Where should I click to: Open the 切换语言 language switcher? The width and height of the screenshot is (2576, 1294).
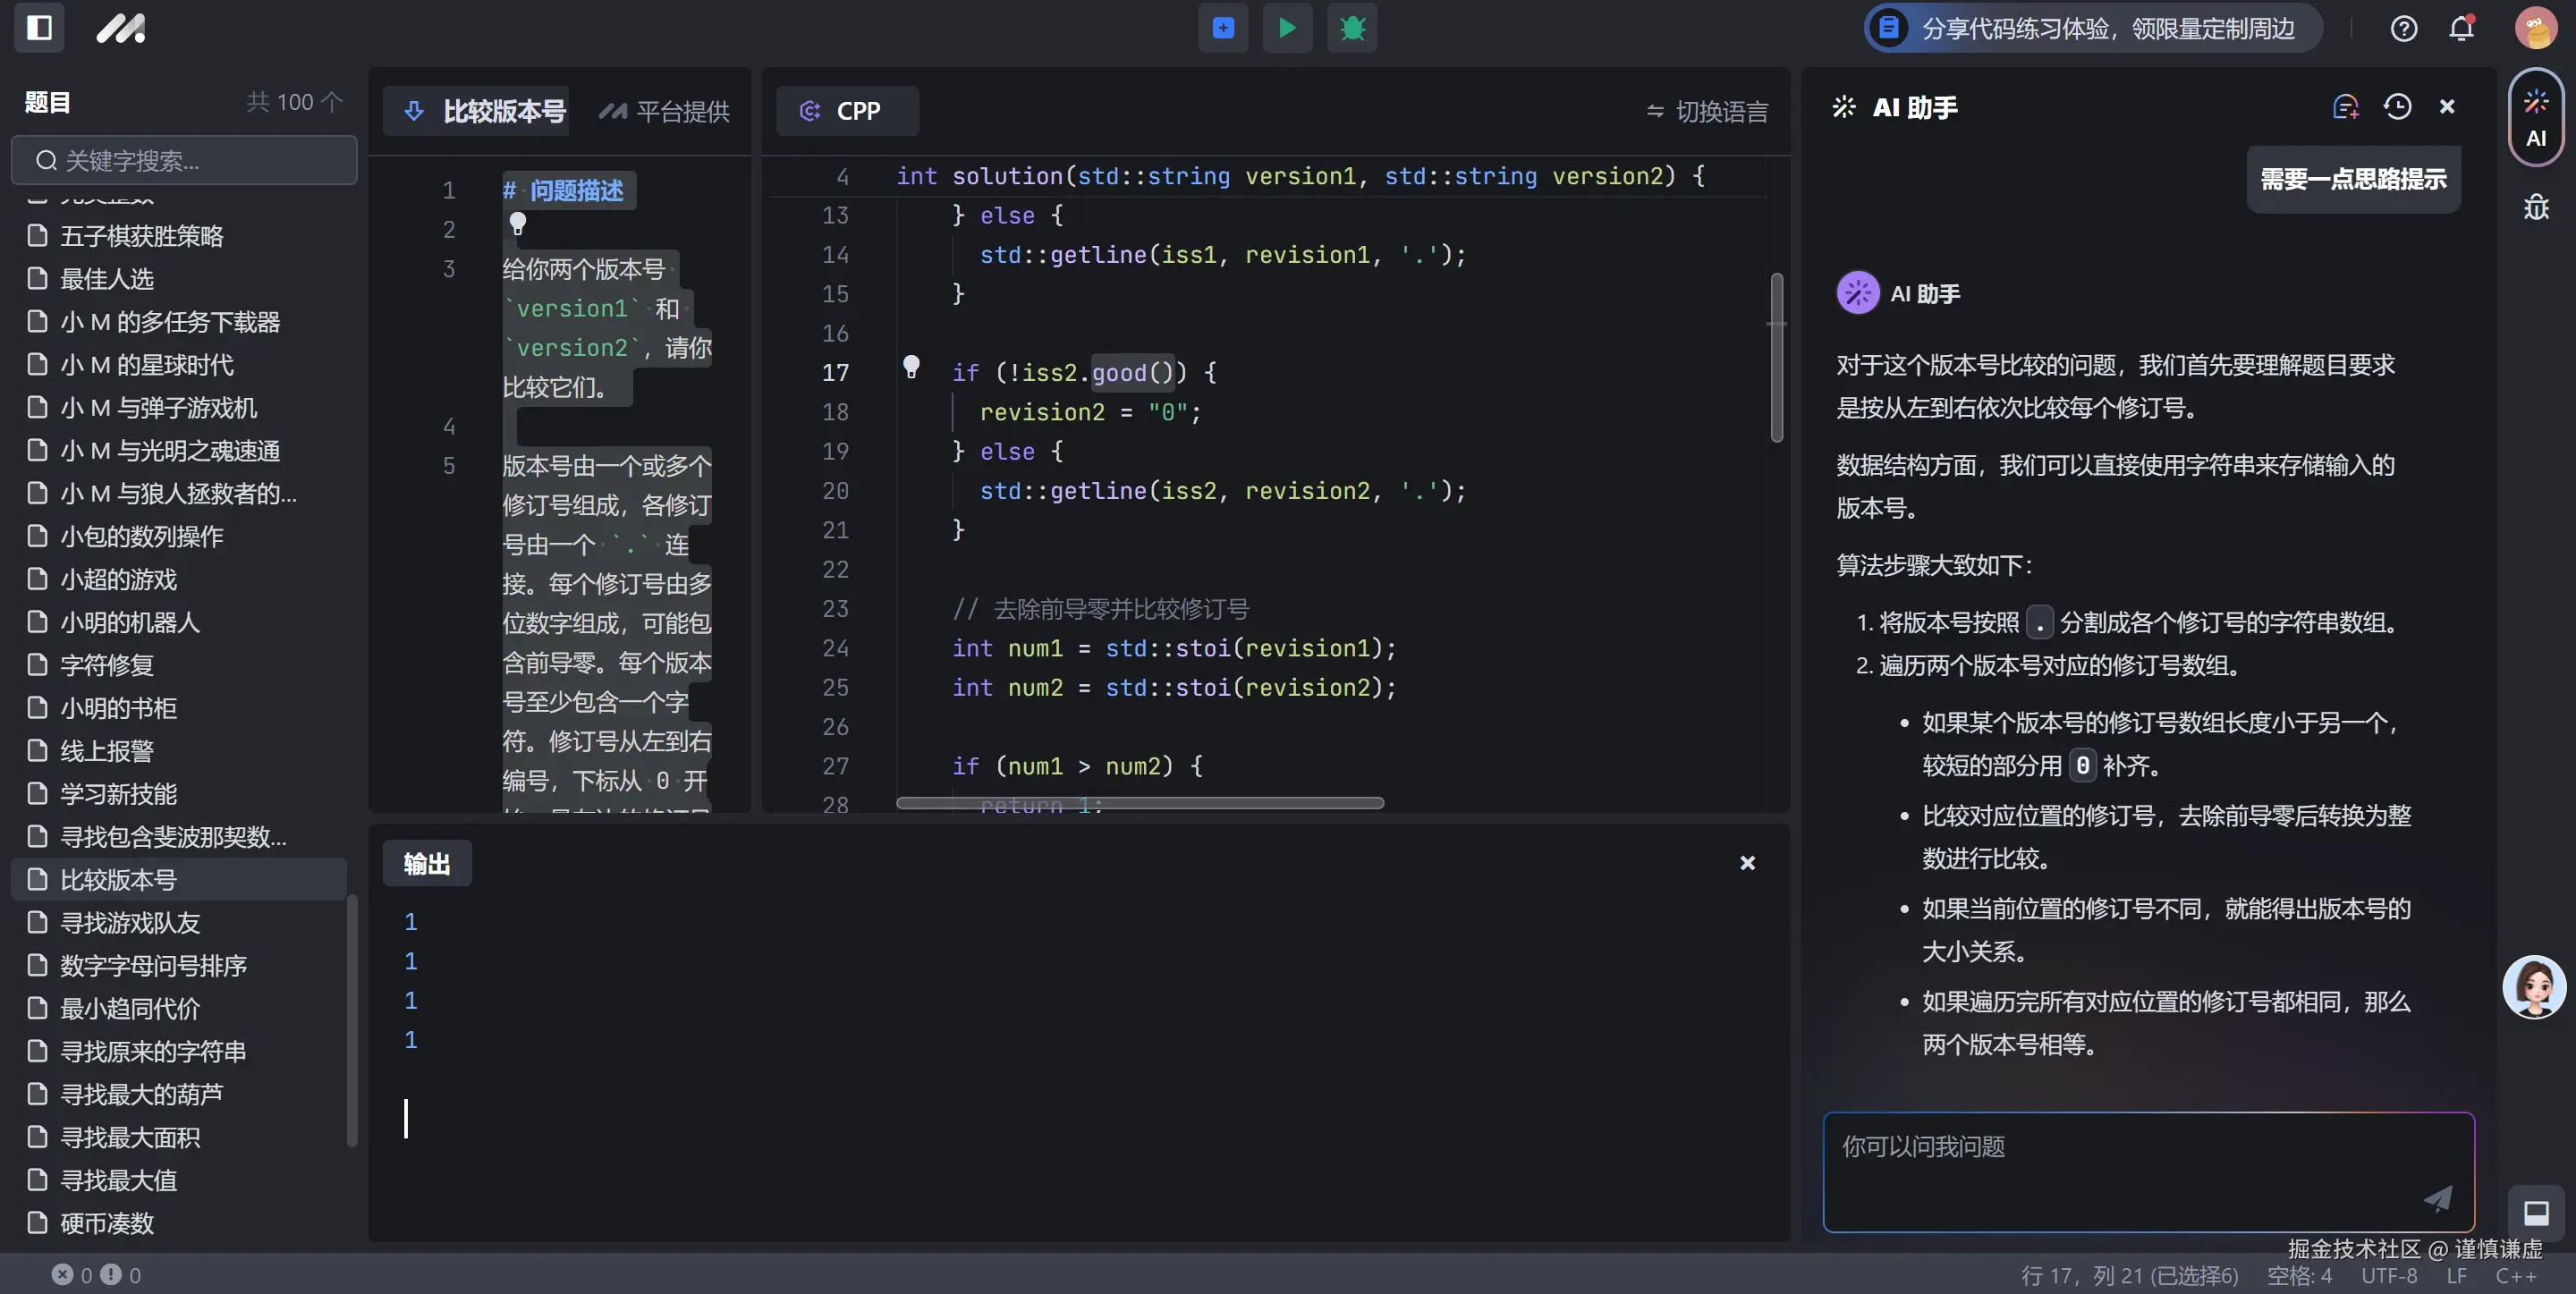pyautogui.click(x=1705, y=111)
